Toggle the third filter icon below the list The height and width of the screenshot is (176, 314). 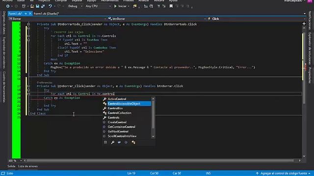[119, 142]
